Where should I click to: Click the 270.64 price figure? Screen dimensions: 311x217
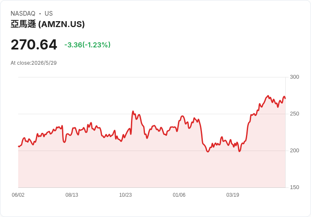pos(34,44)
